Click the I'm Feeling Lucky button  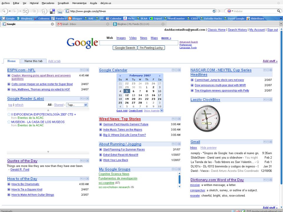point(151,48)
